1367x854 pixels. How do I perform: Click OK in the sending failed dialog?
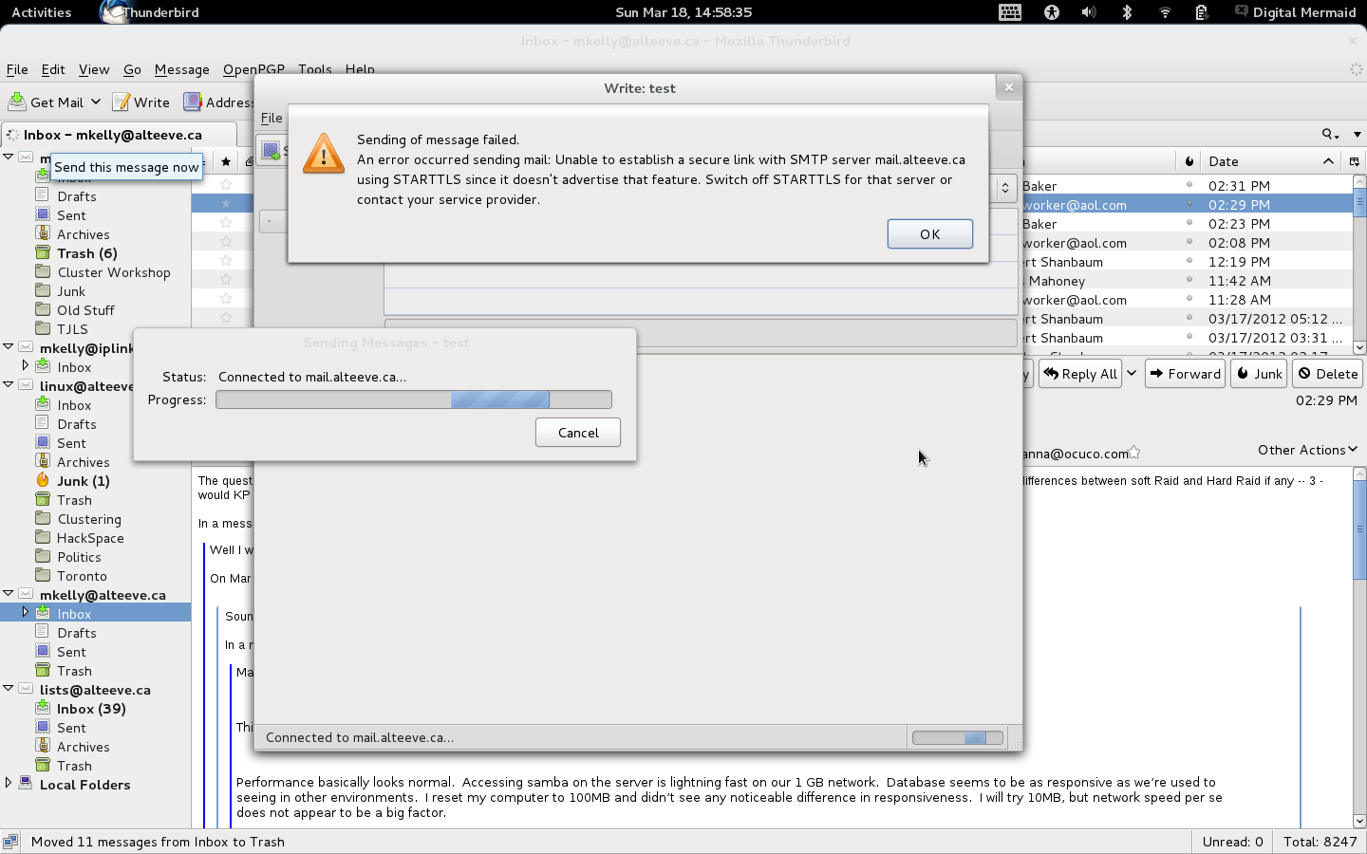930,234
